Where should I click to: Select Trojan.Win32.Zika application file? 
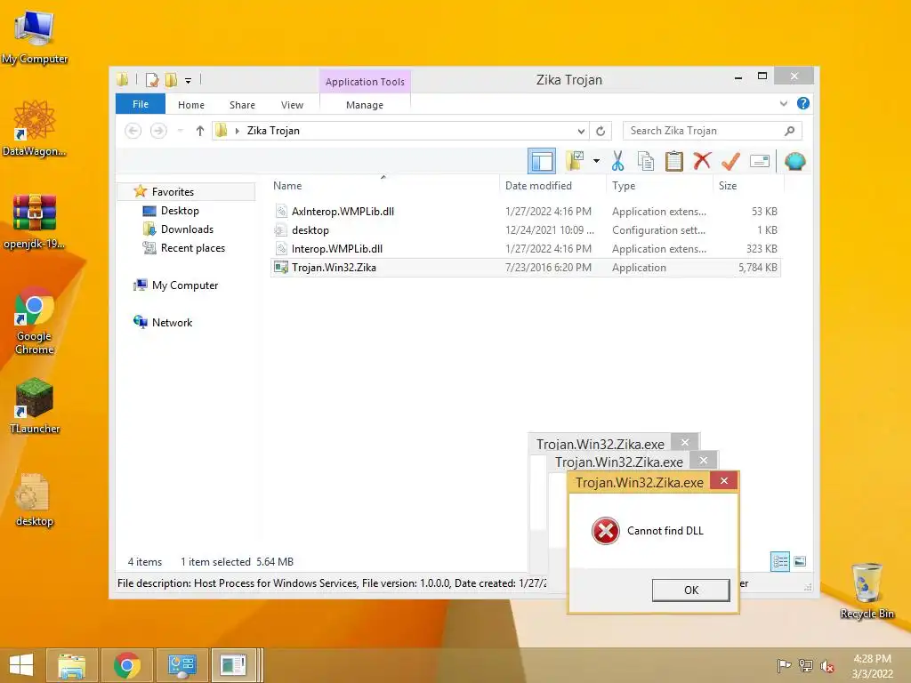pos(525,267)
